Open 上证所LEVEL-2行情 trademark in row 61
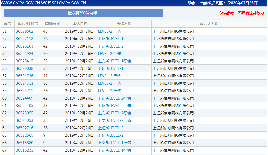 click(114, 106)
